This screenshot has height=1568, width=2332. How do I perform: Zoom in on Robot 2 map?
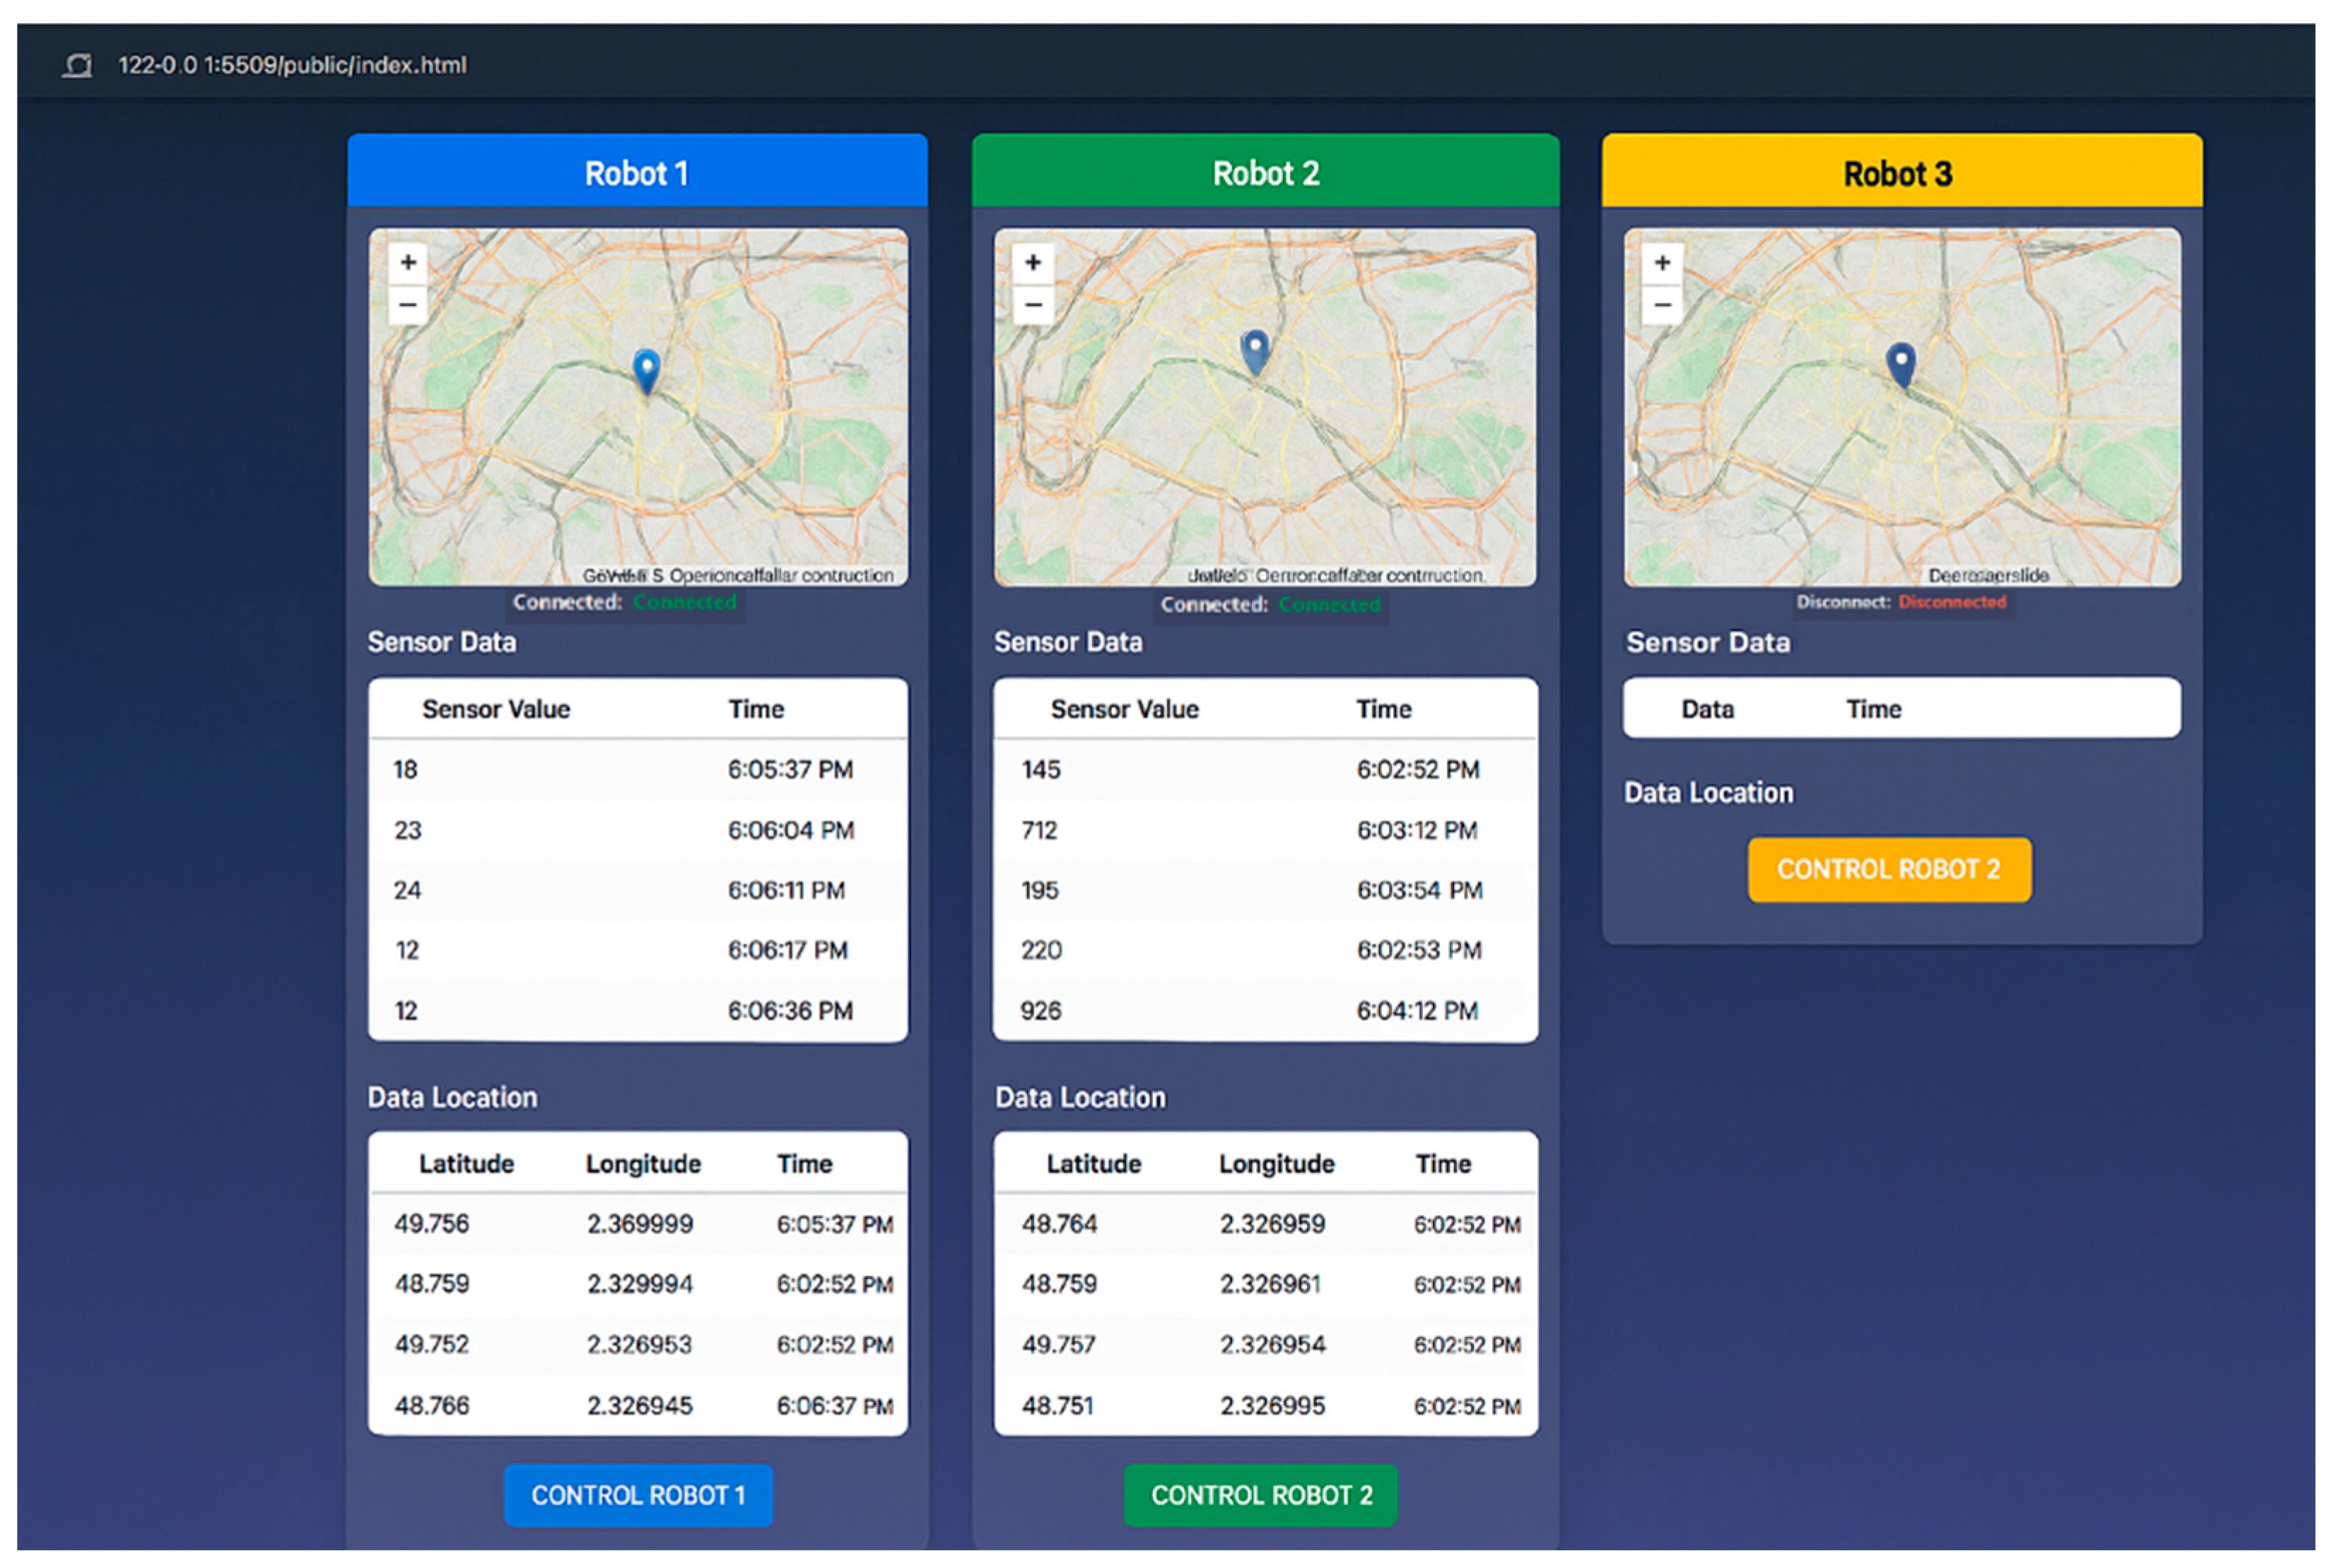point(1033,263)
